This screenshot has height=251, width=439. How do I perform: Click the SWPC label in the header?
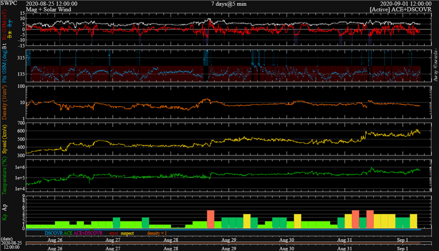(9, 3)
